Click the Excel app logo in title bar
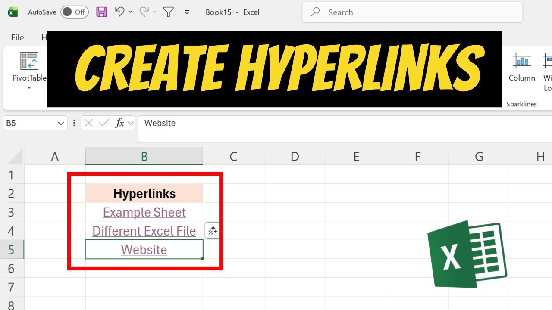Screen dimensions: 552x310 [13, 12]
